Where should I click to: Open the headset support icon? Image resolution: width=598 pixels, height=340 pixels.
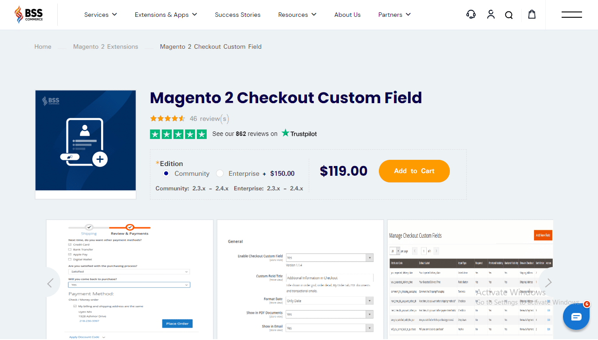(x=471, y=15)
